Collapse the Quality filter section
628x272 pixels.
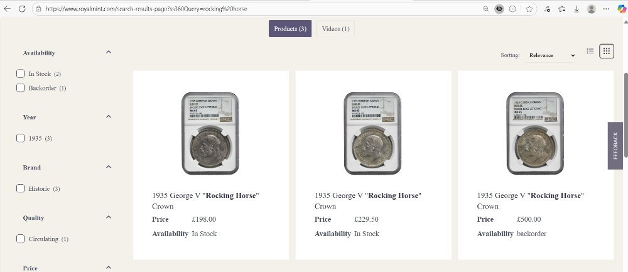click(x=109, y=217)
